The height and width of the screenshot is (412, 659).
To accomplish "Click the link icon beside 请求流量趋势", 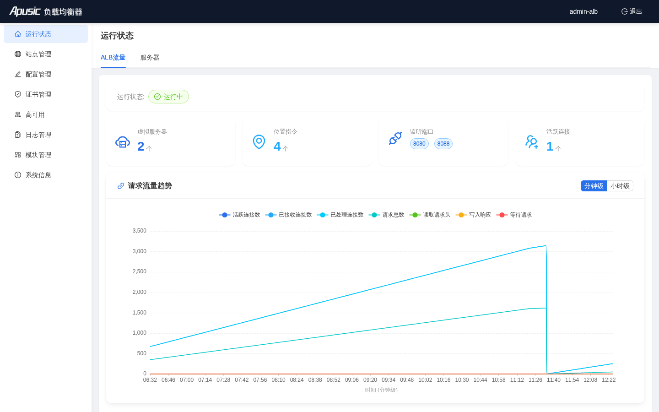I will 121,186.
